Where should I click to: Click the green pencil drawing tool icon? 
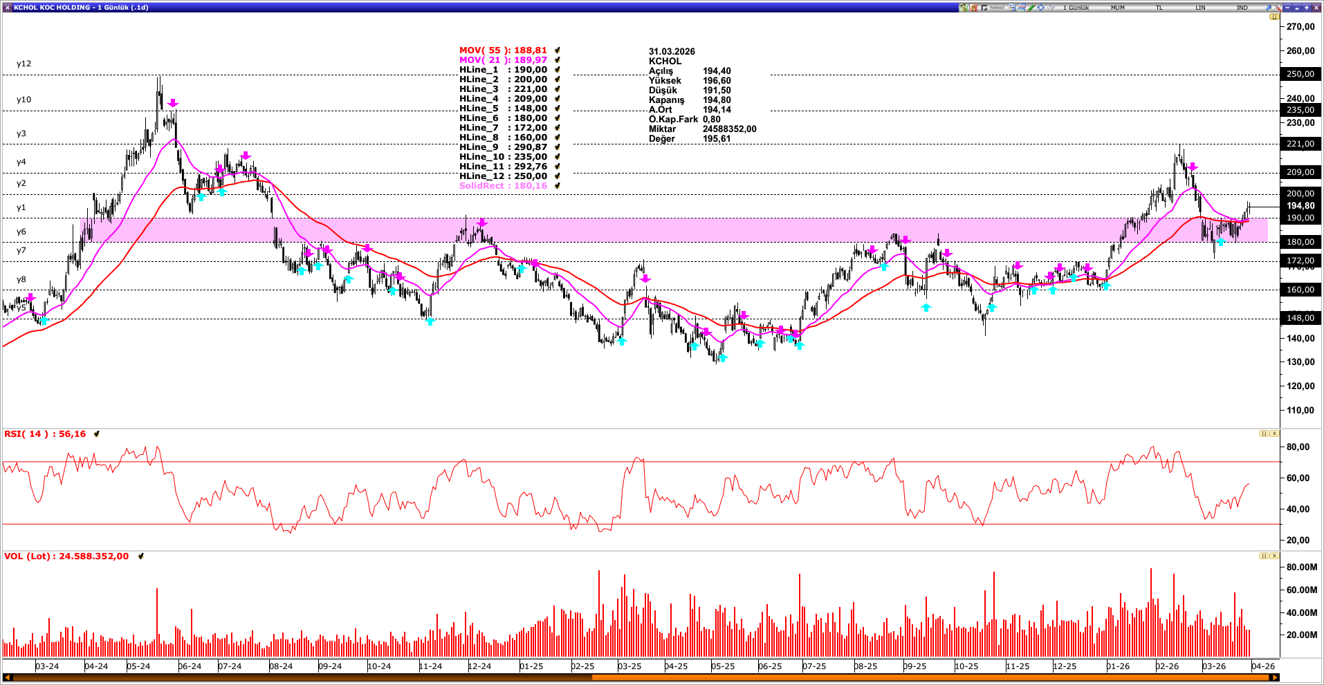(x=1031, y=8)
